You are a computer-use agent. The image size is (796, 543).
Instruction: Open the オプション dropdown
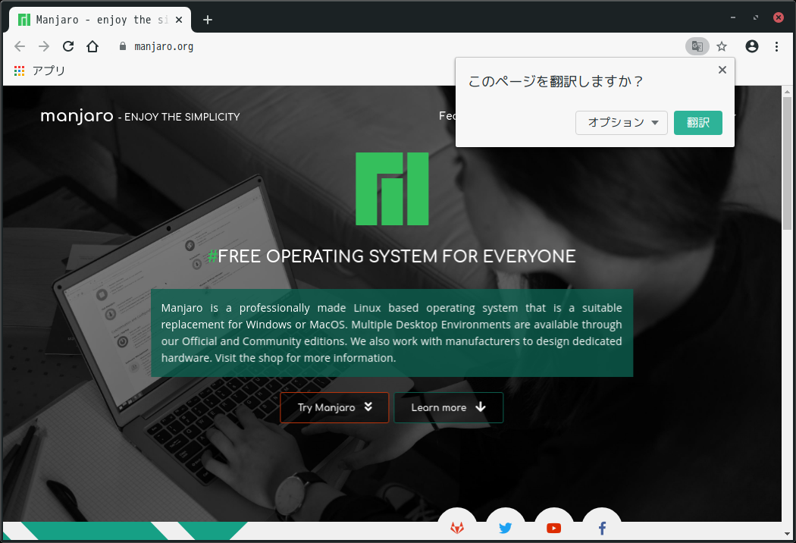click(x=622, y=123)
